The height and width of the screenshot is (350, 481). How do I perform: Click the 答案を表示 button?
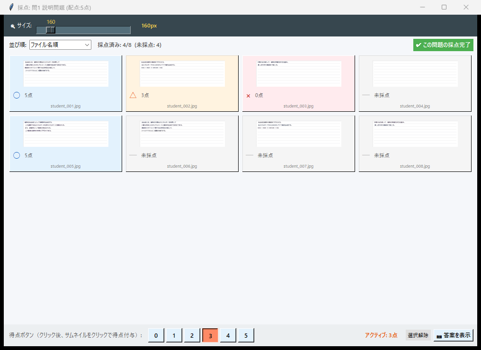tap(453, 335)
